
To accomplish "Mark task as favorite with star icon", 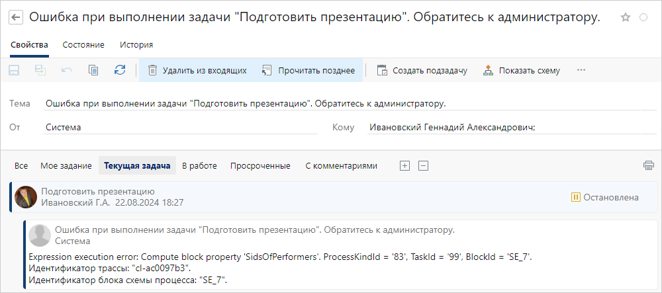I will click(x=626, y=18).
